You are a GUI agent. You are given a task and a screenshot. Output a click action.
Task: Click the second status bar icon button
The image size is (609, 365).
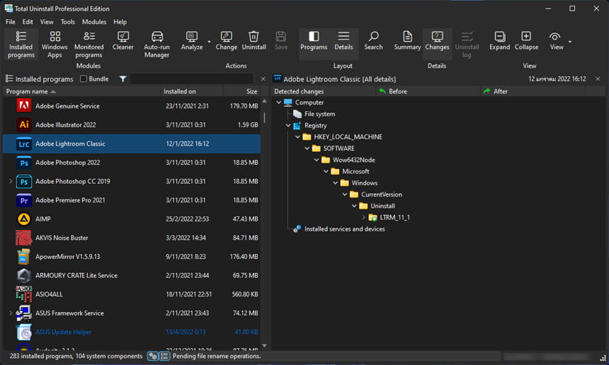(x=164, y=356)
